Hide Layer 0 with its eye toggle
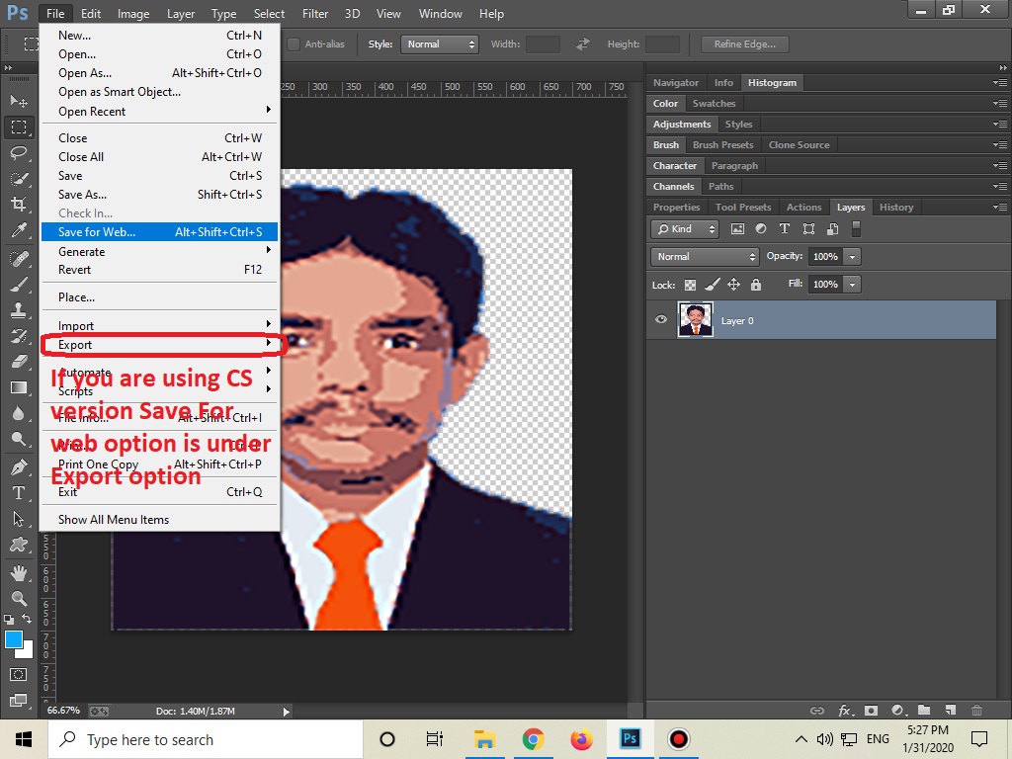 pyautogui.click(x=659, y=319)
